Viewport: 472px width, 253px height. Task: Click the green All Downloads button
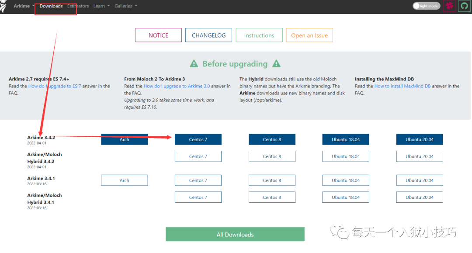tap(235, 234)
